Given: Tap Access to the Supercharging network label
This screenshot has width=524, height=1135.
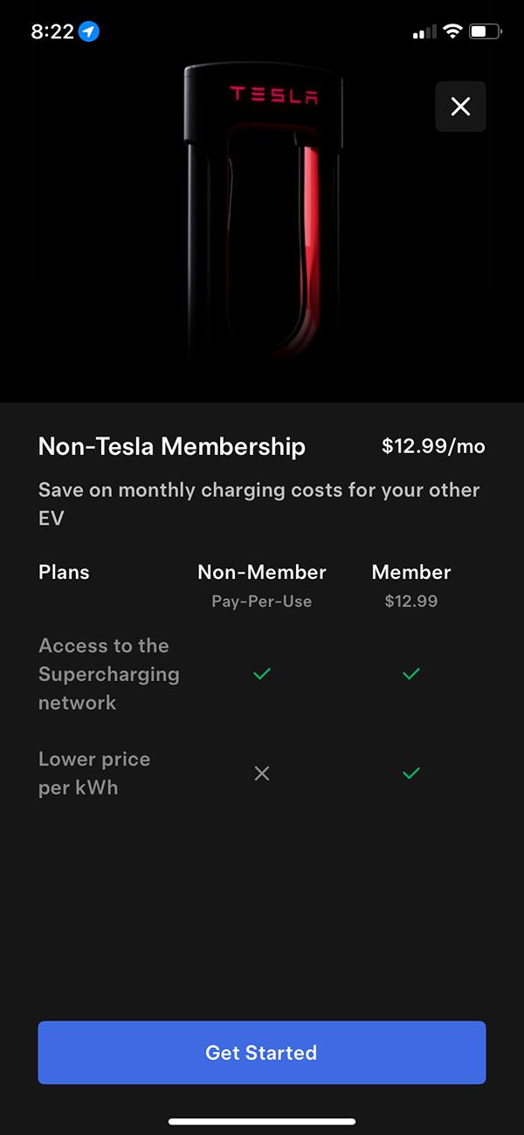Looking at the screenshot, I should click(x=108, y=673).
